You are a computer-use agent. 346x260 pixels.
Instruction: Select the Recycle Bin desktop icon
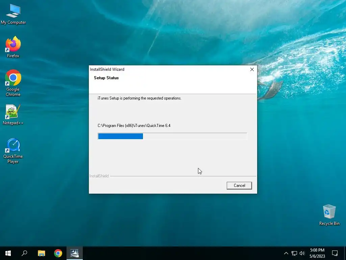[x=329, y=215]
